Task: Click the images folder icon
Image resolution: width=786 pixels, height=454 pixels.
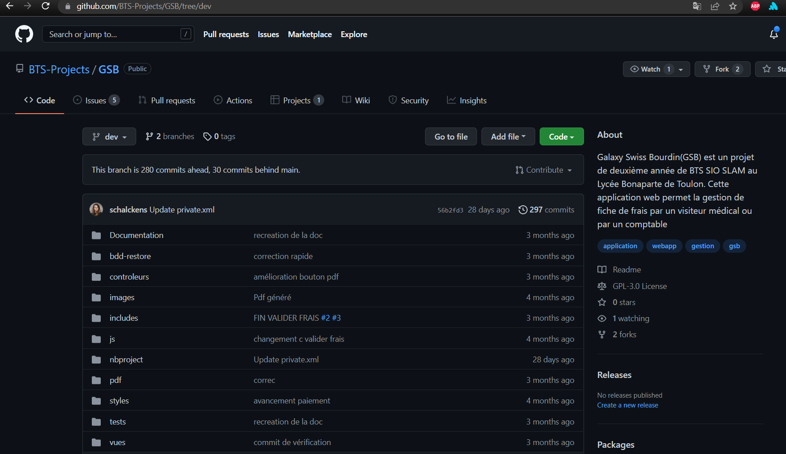Action: [x=96, y=297]
